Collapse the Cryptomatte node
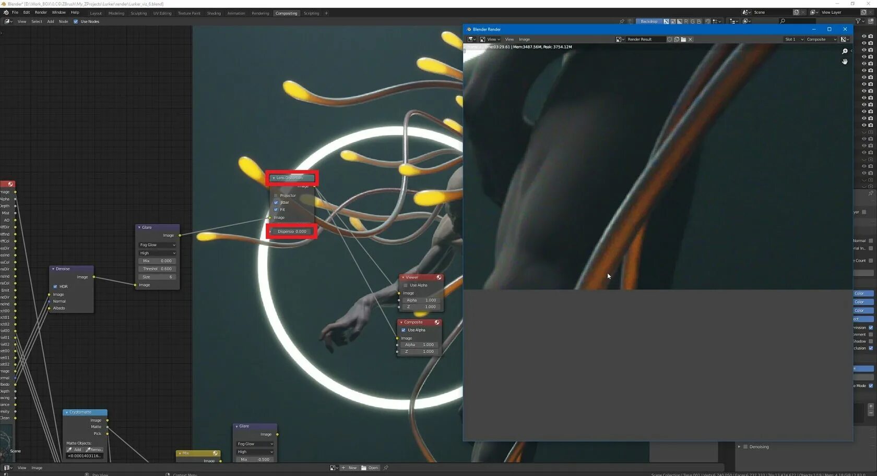Image resolution: width=877 pixels, height=476 pixels. pyautogui.click(x=67, y=412)
